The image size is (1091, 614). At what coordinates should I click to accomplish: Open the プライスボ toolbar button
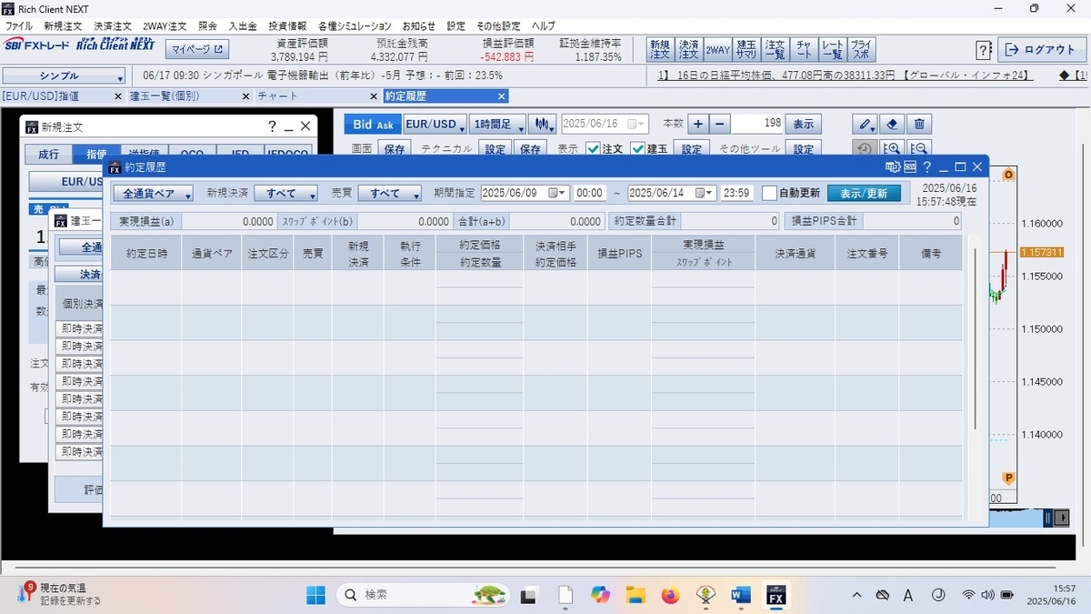861,49
